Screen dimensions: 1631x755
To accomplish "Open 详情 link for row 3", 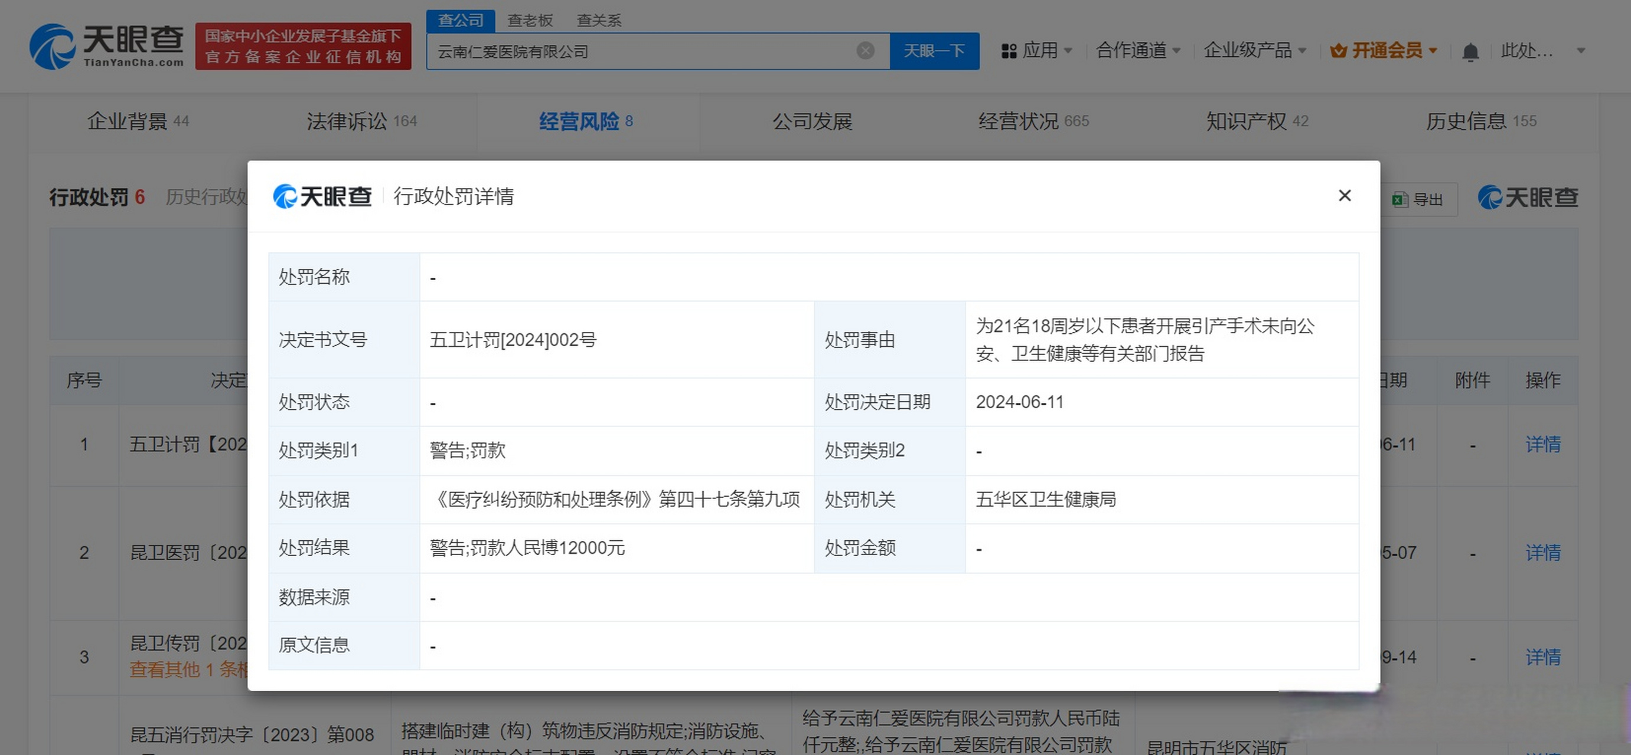I will point(1542,657).
